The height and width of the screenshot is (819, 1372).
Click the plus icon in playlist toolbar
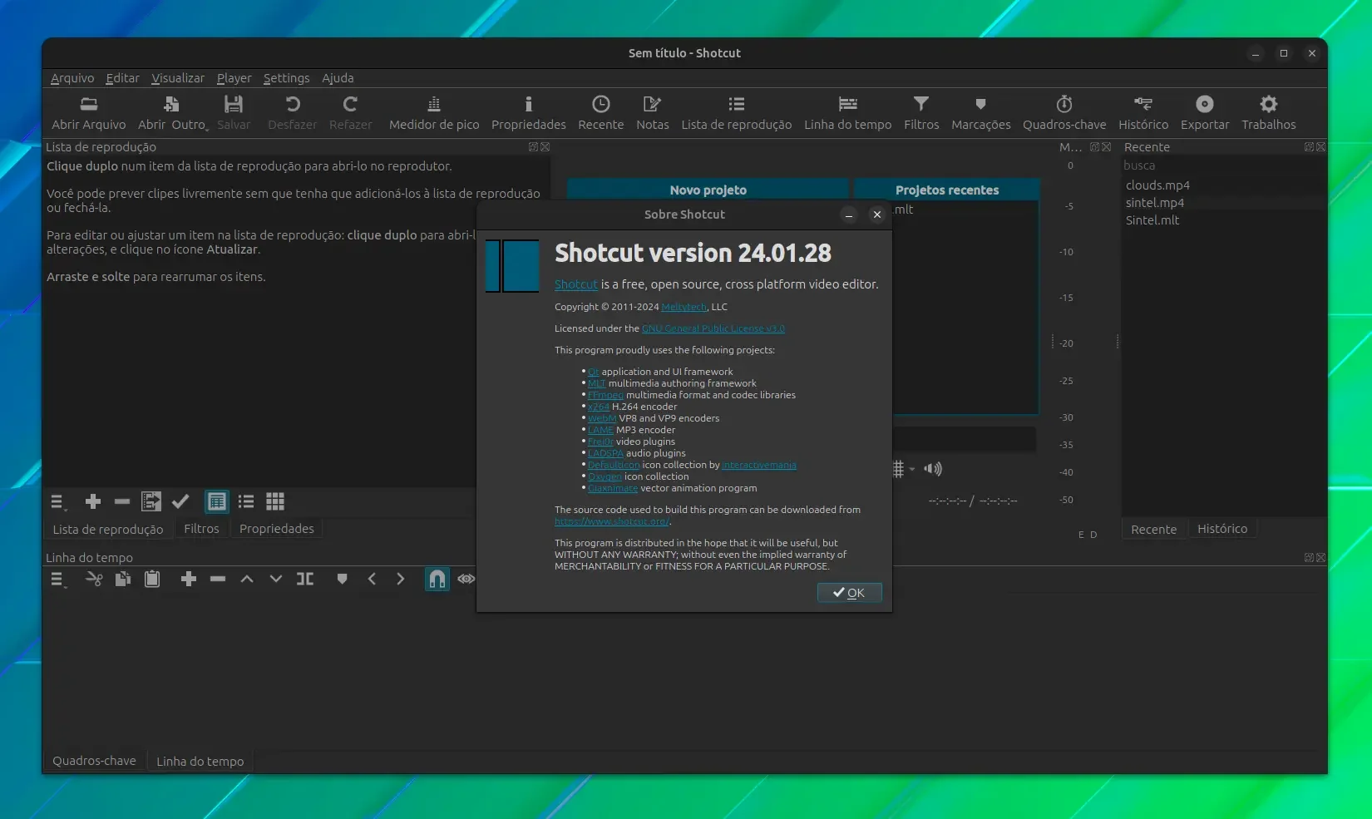click(x=93, y=501)
